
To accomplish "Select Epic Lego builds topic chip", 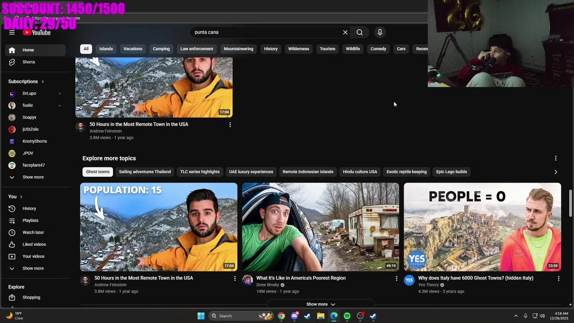I will tap(452, 172).
